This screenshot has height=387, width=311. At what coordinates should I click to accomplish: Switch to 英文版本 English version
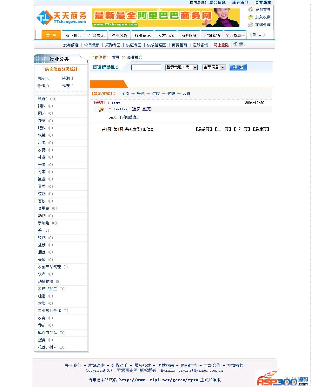(x=263, y=3)
